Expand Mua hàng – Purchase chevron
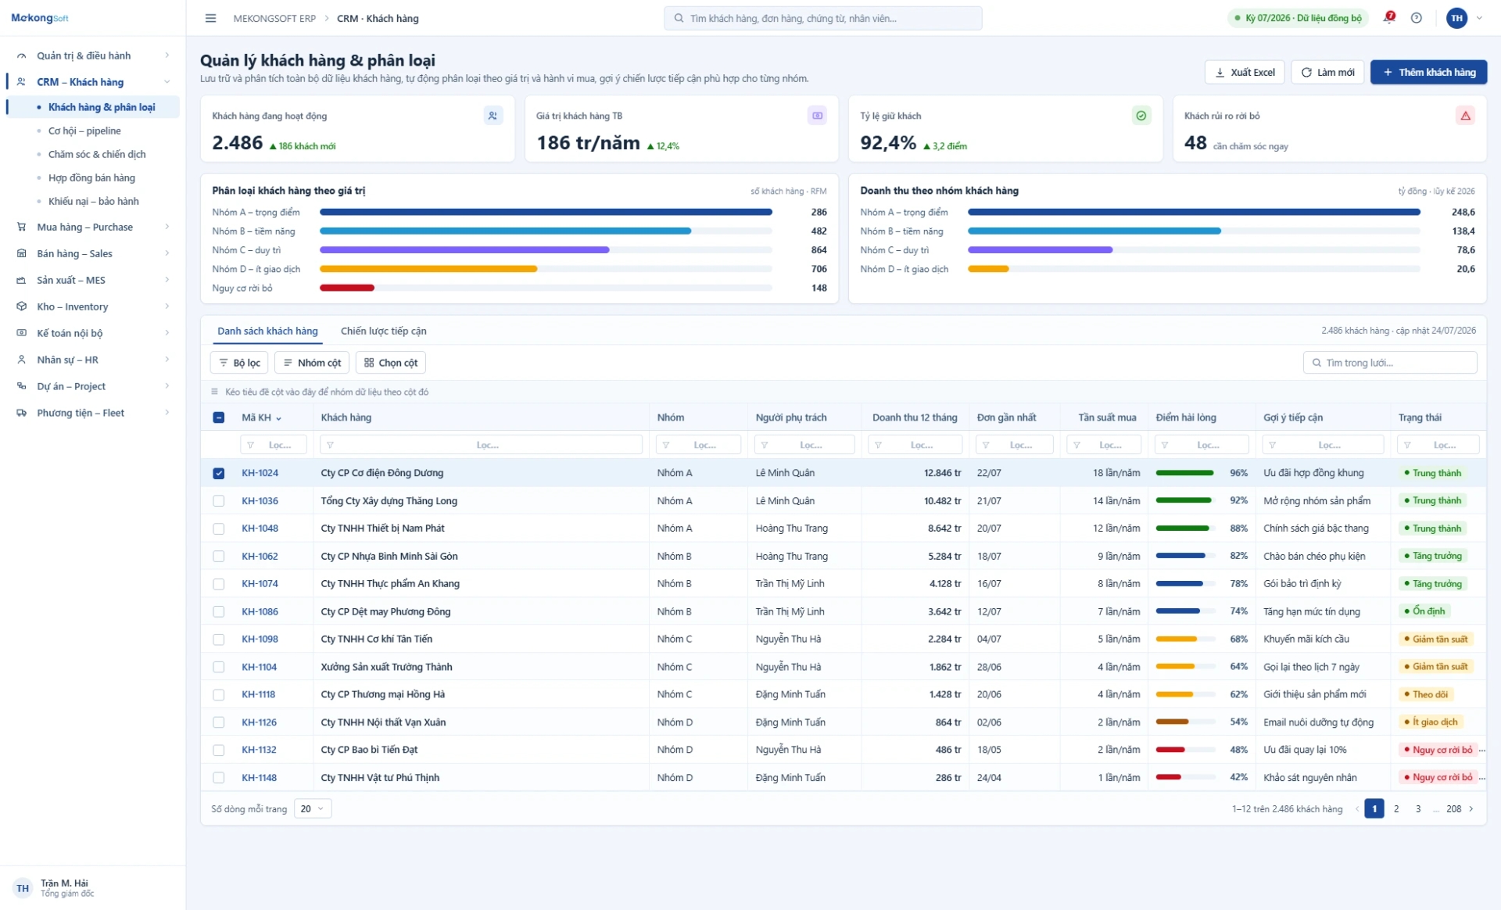 coord(167,227)
